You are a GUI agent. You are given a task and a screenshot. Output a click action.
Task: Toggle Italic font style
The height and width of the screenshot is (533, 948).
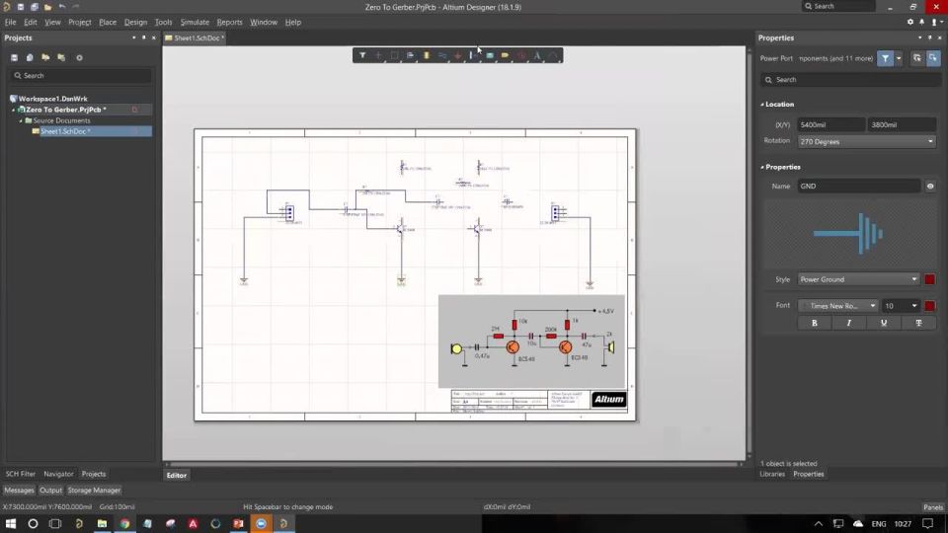tap(849, 323)
